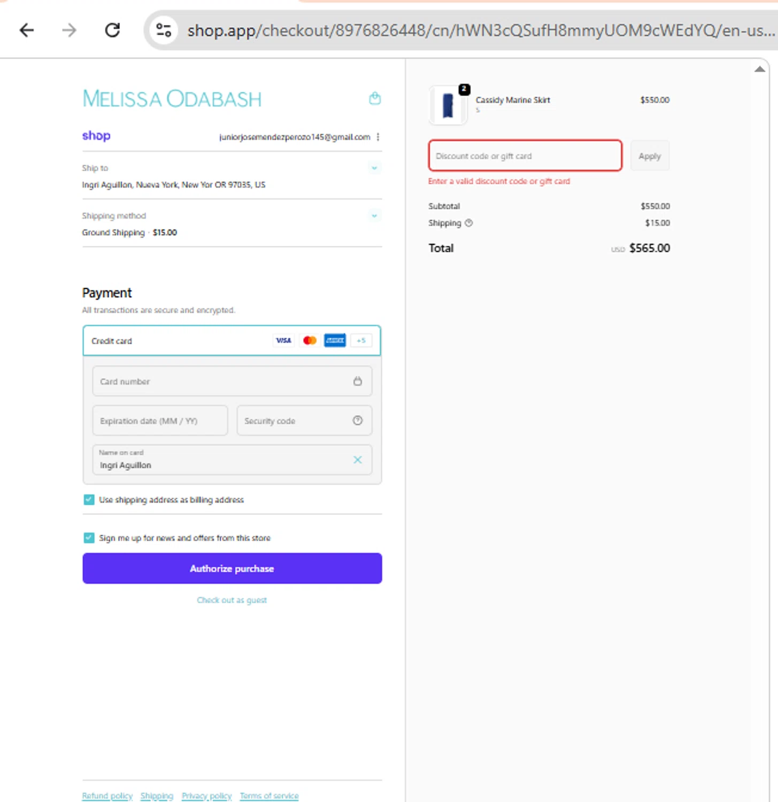Click the Ingri Aguillon shipping address text
Image resolution: width=778 pixels, height=802 pixels.
click(174, 184)
